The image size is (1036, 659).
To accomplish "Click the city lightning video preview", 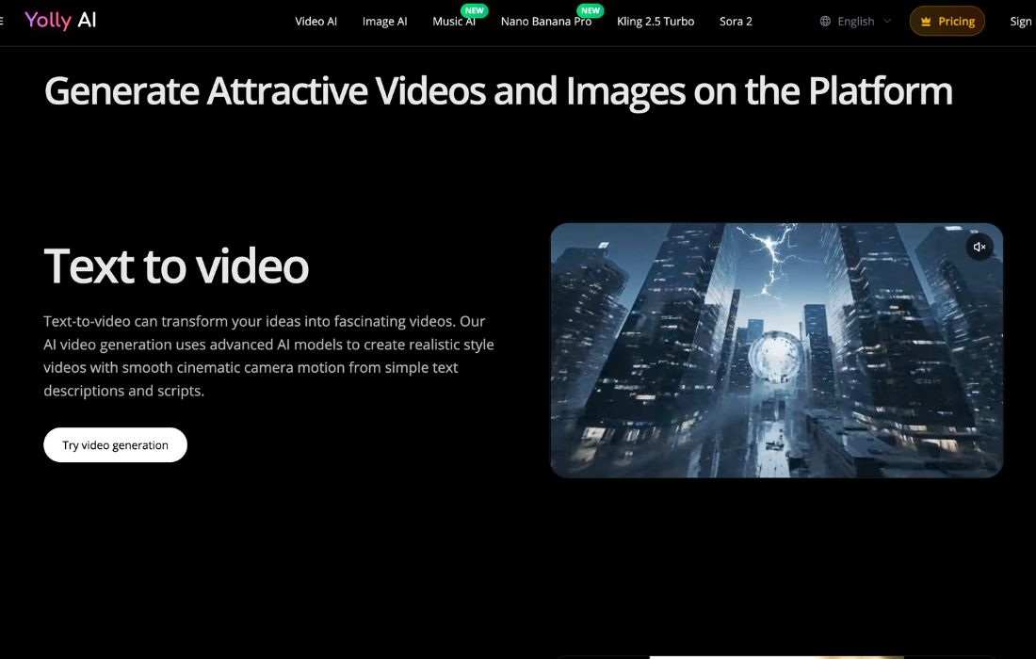I will click(x=776, y=350).
